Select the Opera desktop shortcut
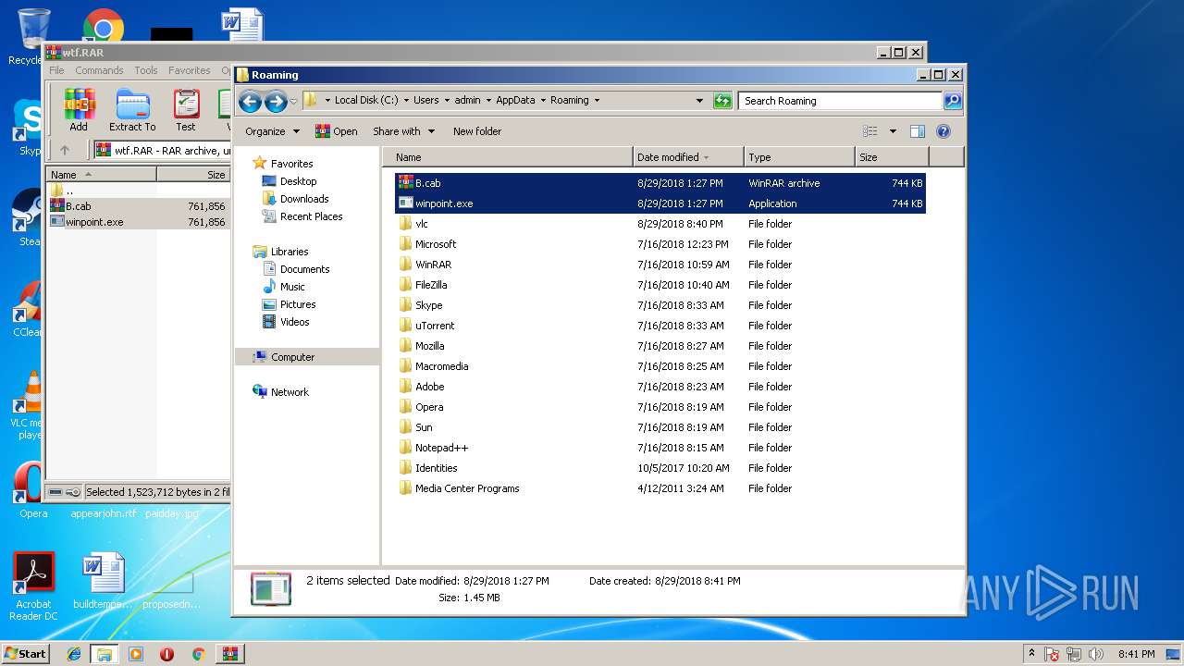 coord(33,490)
